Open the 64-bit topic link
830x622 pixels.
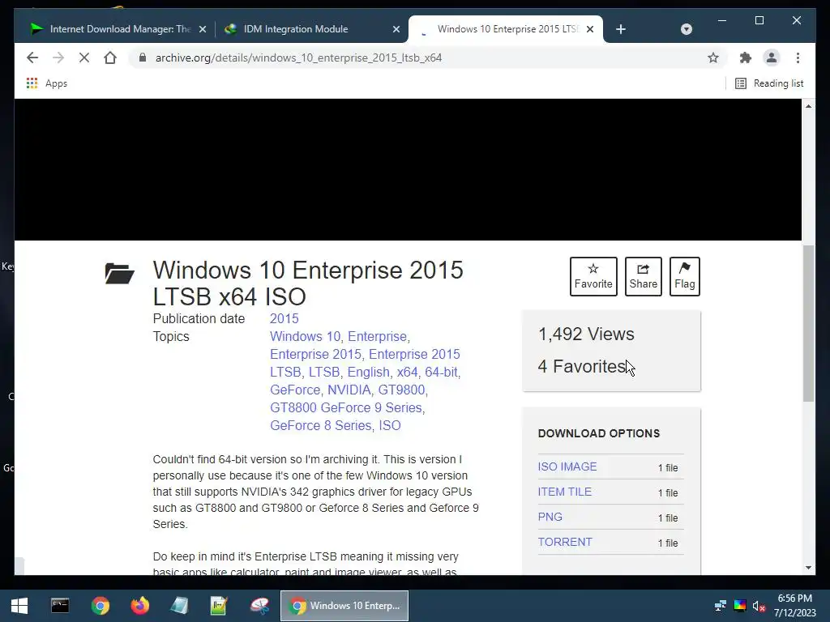pyautogui.click(x=441, y=372)
